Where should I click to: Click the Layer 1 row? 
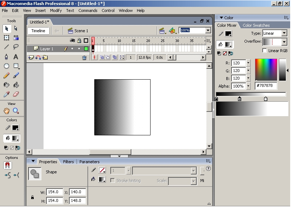58,49
